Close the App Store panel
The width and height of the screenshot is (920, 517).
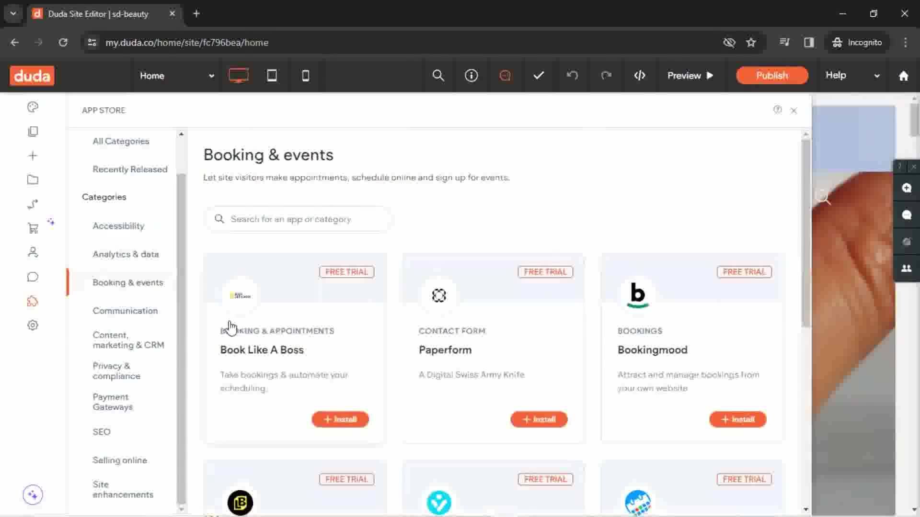[794, 111]
